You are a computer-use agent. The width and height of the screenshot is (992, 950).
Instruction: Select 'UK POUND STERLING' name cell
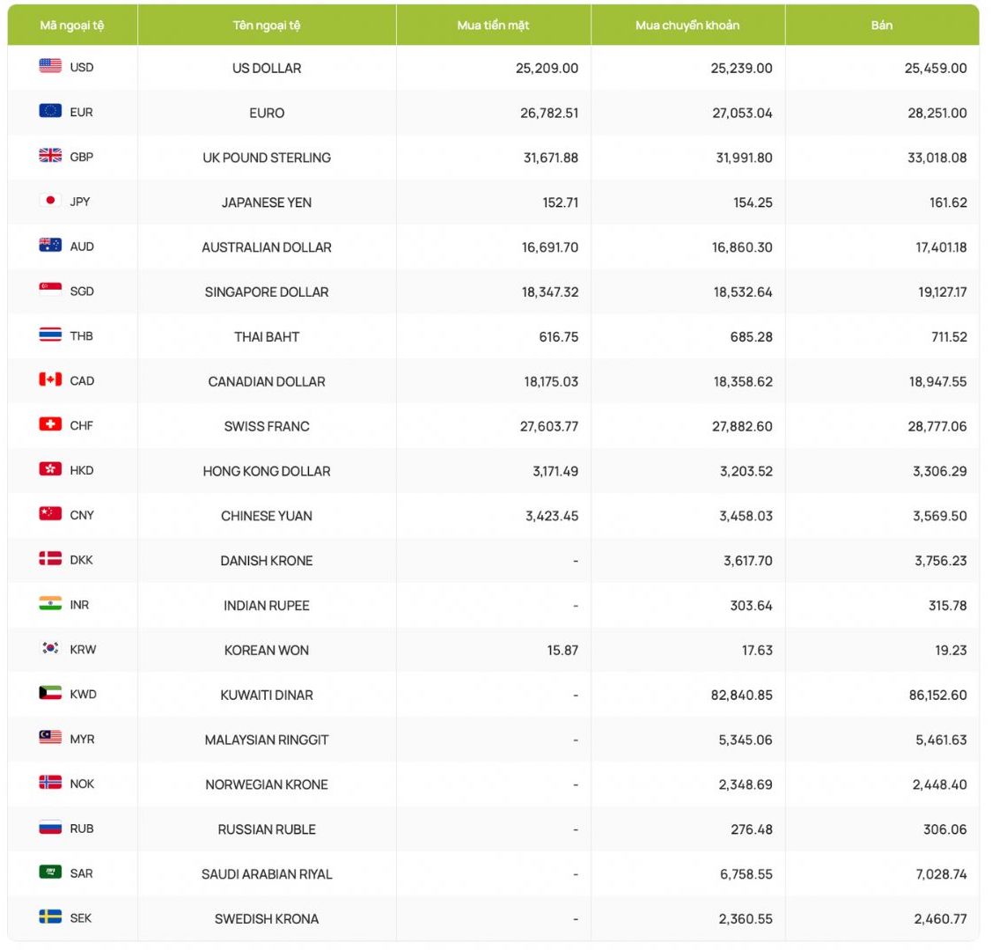[267, 158]
